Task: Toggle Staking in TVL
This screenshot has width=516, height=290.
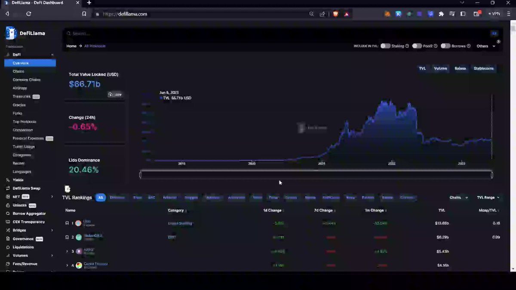Action: [385, 46]
